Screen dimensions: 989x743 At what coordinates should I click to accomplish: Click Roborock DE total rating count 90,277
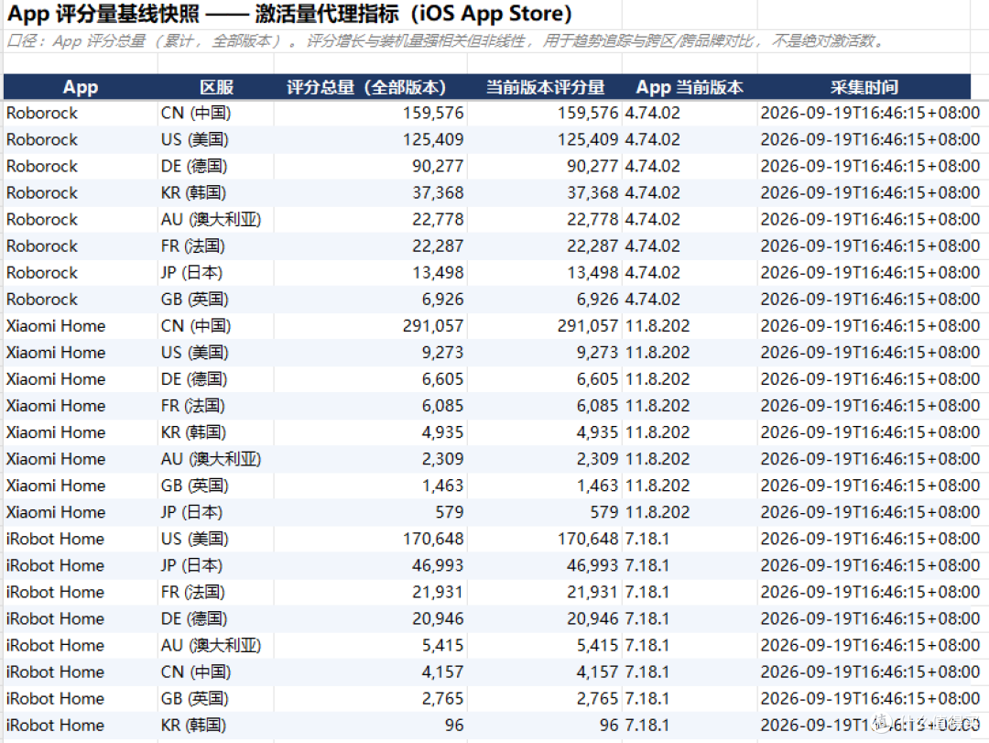(x=438, y=166)
